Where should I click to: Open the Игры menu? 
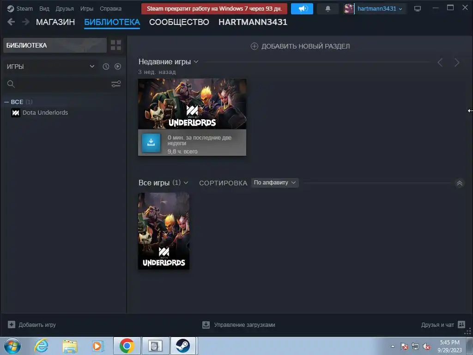click(x=86, y=9)
